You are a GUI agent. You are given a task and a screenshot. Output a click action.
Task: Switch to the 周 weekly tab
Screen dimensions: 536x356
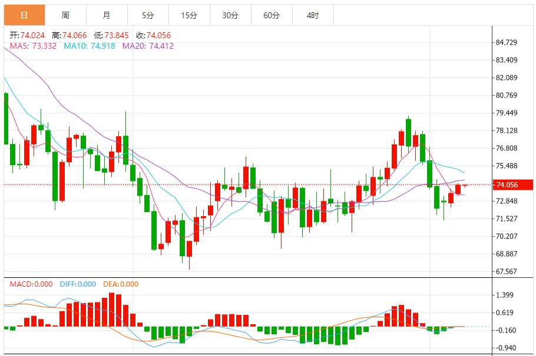[x=65, y=15]
